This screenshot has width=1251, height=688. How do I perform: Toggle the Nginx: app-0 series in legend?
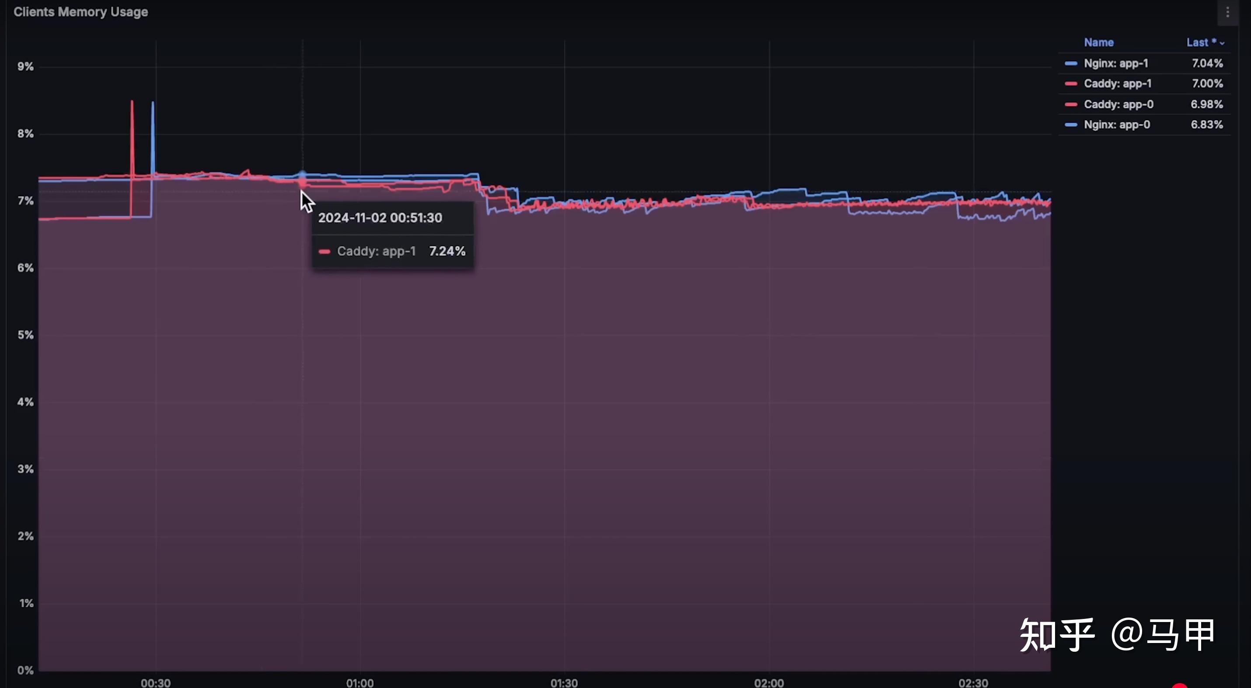point(1117,124)
